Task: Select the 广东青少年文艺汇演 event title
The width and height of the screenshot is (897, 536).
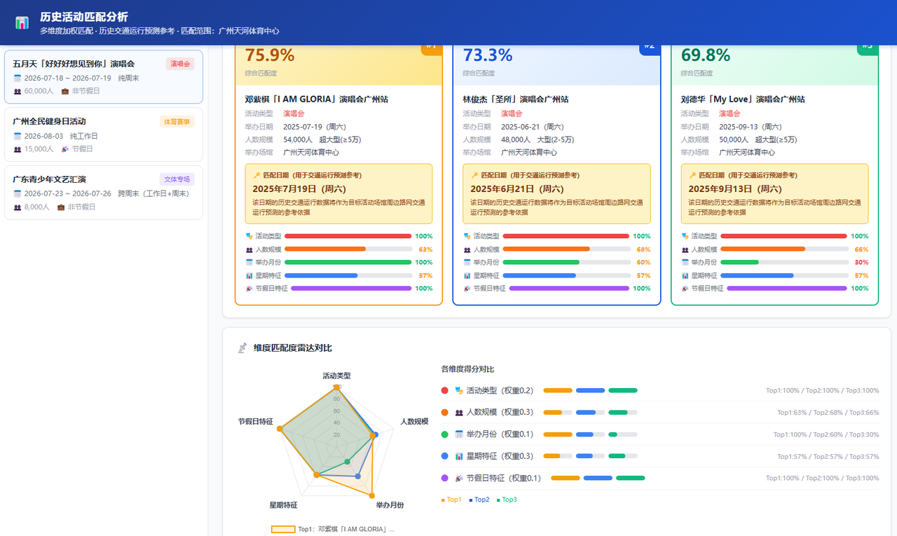Action: pyautogui.click(x=49, y=179)
